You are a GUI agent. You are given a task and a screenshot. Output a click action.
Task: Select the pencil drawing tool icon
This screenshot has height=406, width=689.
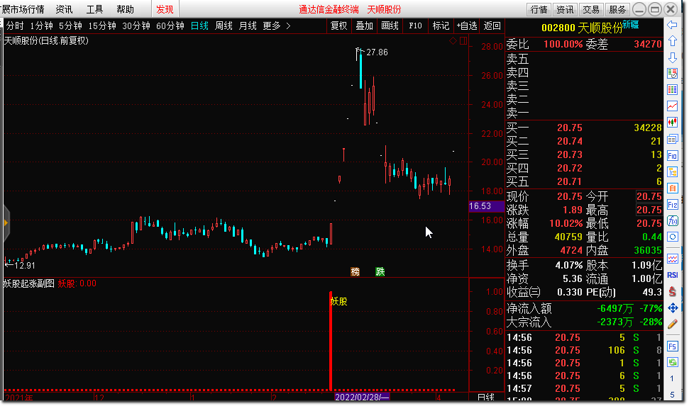672,324
